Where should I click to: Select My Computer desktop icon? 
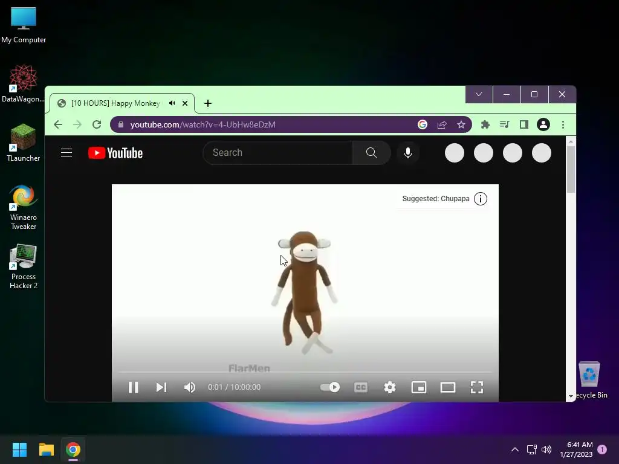[x=24, y=25]
